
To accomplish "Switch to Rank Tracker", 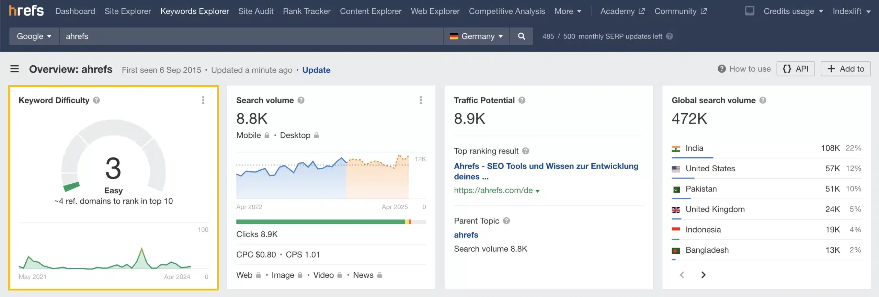I will coord(307,11).
